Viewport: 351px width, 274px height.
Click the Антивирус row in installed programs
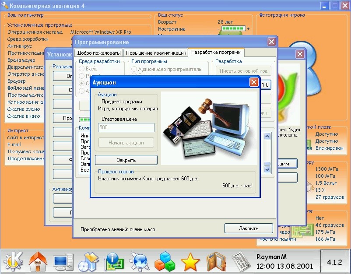(20, 46)
